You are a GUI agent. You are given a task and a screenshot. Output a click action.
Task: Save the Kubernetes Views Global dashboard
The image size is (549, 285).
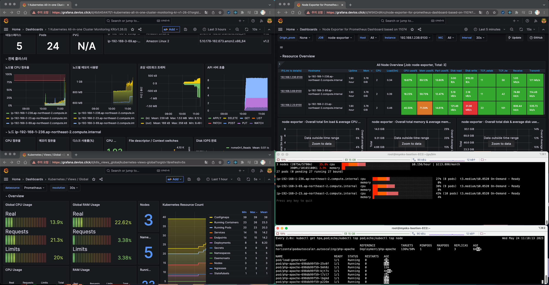[189, 179]
